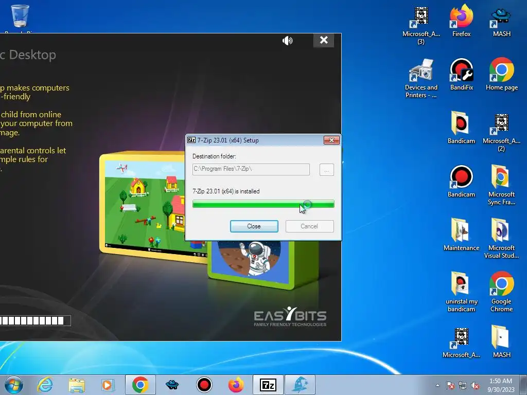This screenshot has width=527, height=395.
Task: Select the BandiFix desktop shortcut
Action: 462,75
